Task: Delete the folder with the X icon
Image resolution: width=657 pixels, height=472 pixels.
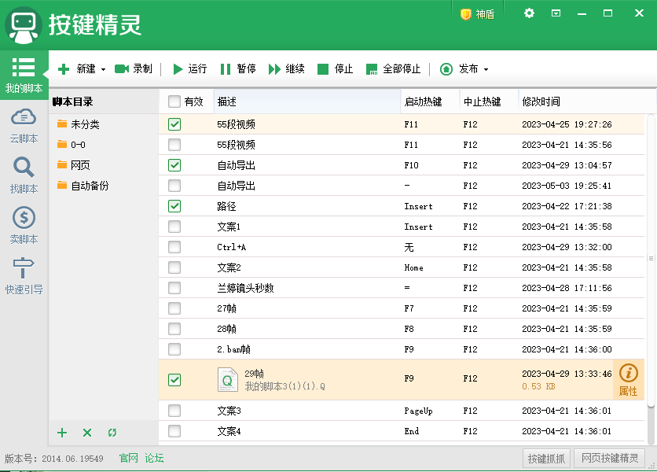Action: tap(87, 433)
